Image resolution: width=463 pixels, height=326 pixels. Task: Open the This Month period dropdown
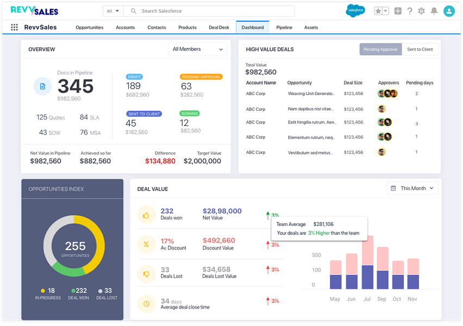click(412, 188)
